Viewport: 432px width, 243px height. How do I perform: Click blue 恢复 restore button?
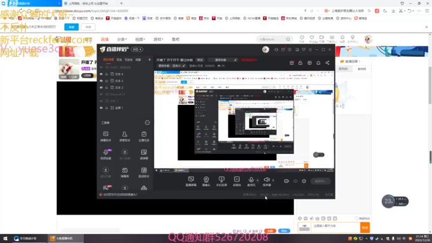[71, 27]
